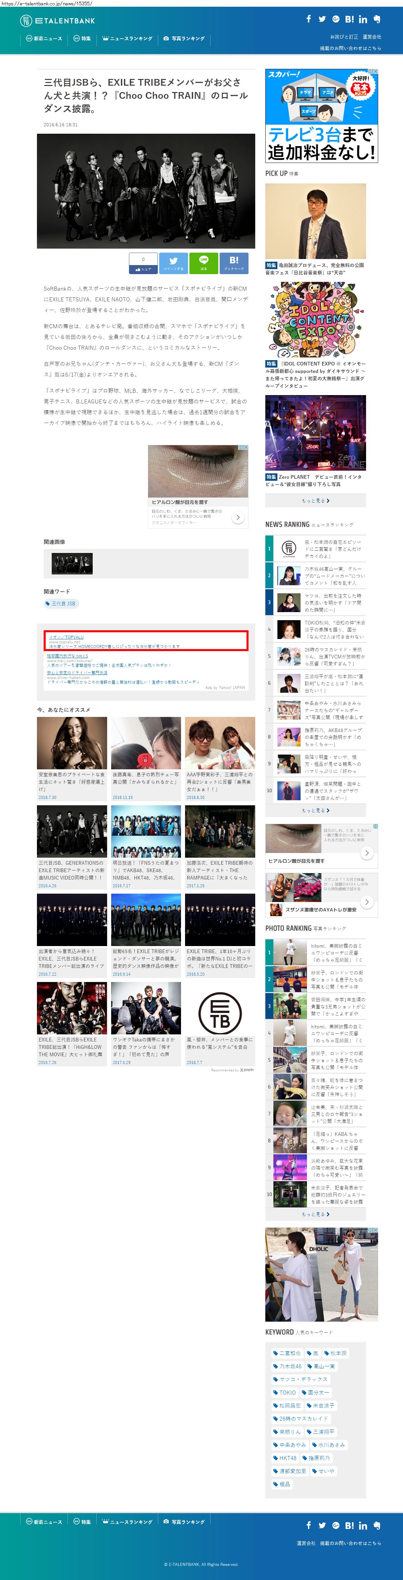Open recommended article AAA宇野実彩子
Image resolution: width=403 pixels, height=1580 pixels.
coord(220,758)
